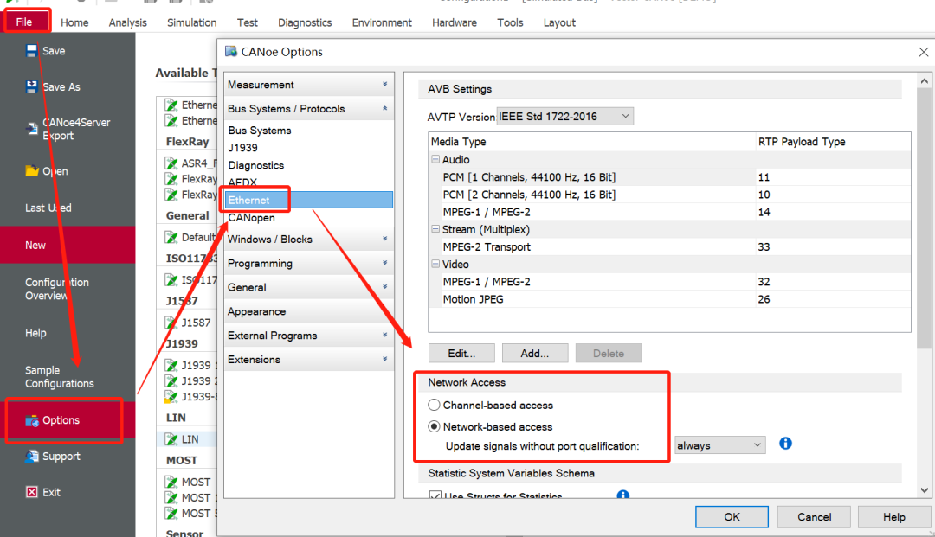Click the info icon next to the always dropdown

[x=784, y=444]
